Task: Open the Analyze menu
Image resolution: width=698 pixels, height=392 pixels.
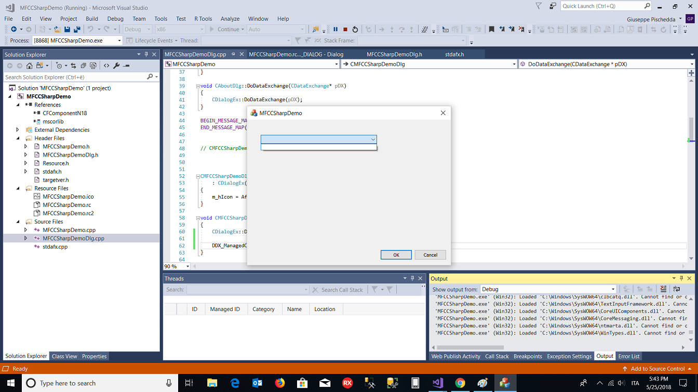Action: (230, 19)
